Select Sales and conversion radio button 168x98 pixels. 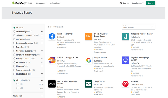(14, 35)
